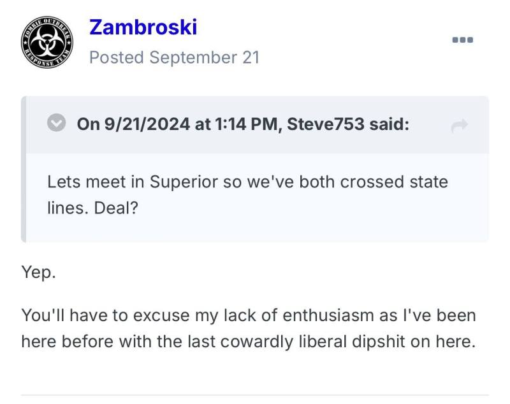Go to Steve753's original post via arrow icon

[459, 126]
